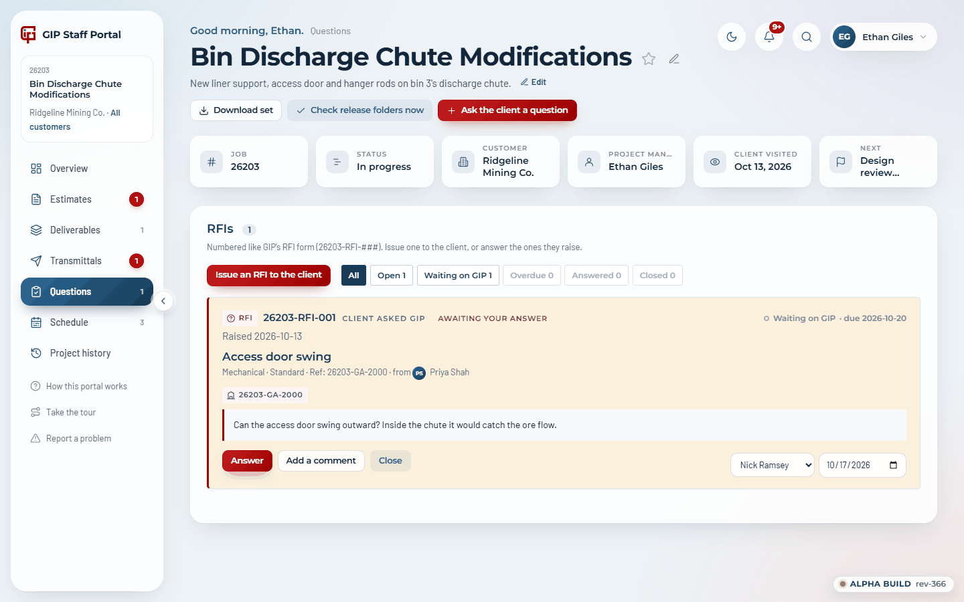The height and width of the screenshot is (602, 964).
Task: Expand the Nick Ramsey assignee dropdown
Action: [x=773, y=465]
